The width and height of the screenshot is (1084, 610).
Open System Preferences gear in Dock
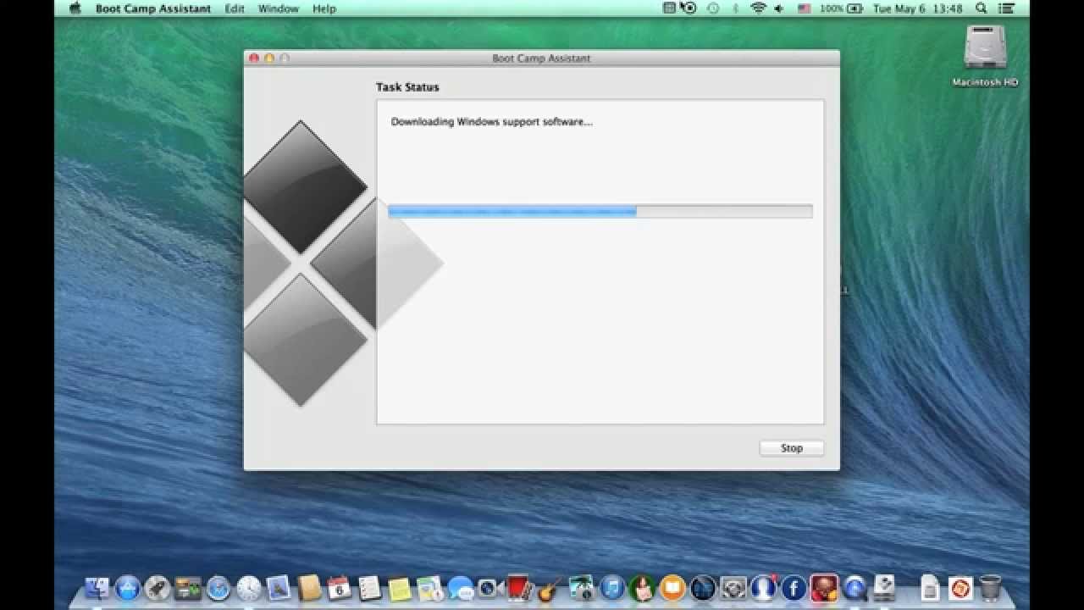[x=733, y=588]
